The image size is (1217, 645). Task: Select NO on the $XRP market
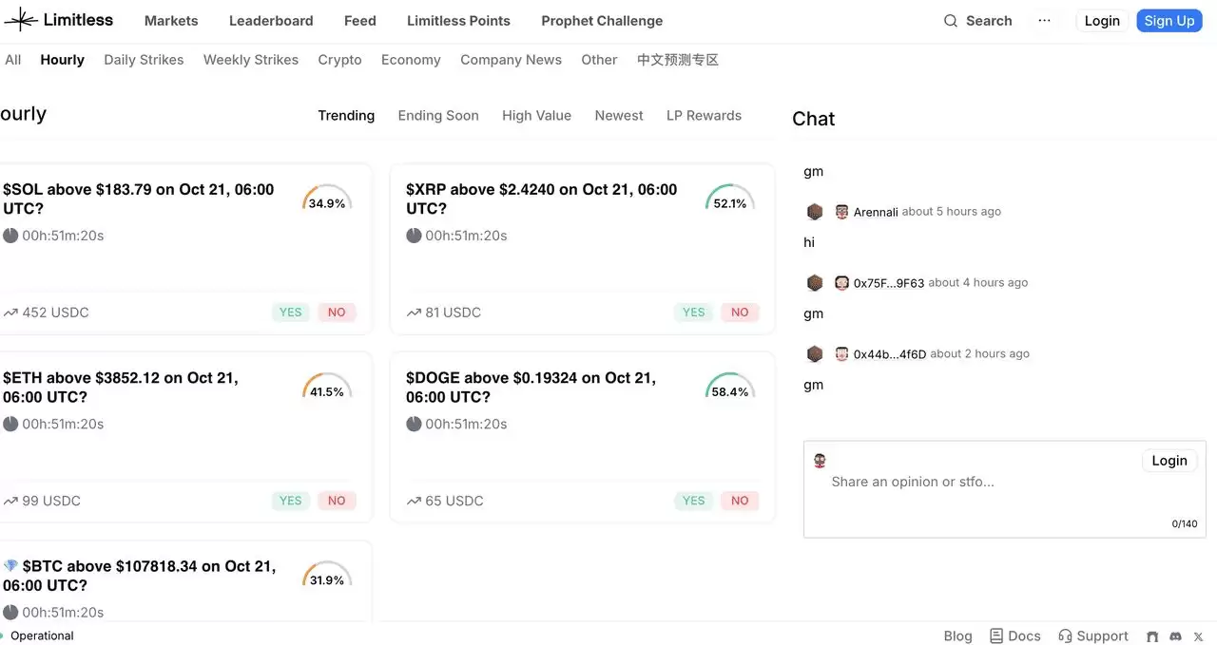coord(740,312)
